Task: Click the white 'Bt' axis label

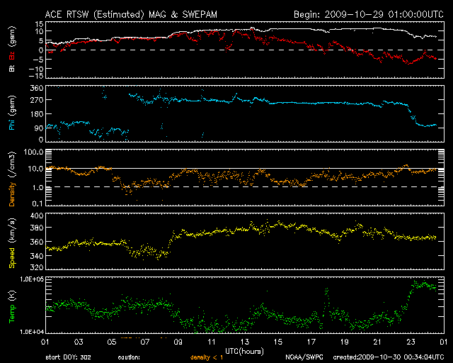Action: [12, 68]
